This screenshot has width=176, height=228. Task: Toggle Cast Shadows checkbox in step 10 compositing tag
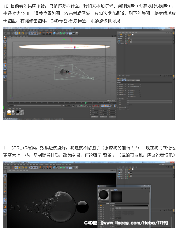pos(125,84)
